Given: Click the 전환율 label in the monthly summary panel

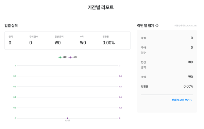Looking at the screenshot, I should click(x=144, y=86).
